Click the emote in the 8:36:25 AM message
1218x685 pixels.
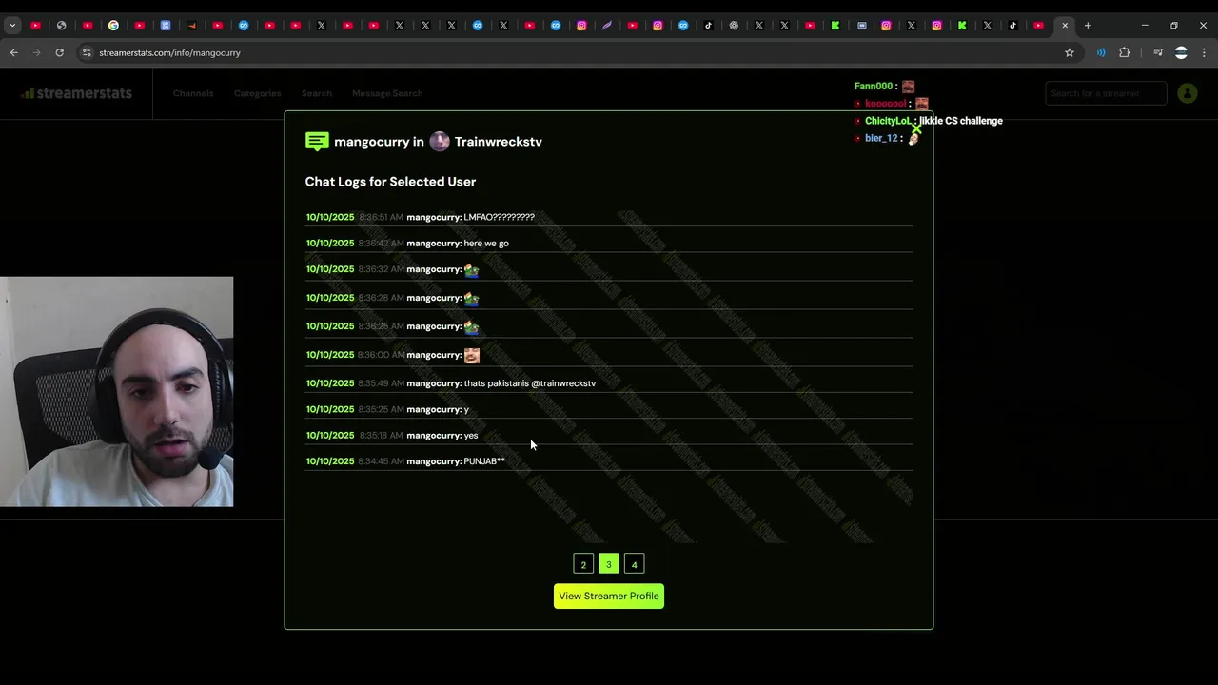(471, 327)
